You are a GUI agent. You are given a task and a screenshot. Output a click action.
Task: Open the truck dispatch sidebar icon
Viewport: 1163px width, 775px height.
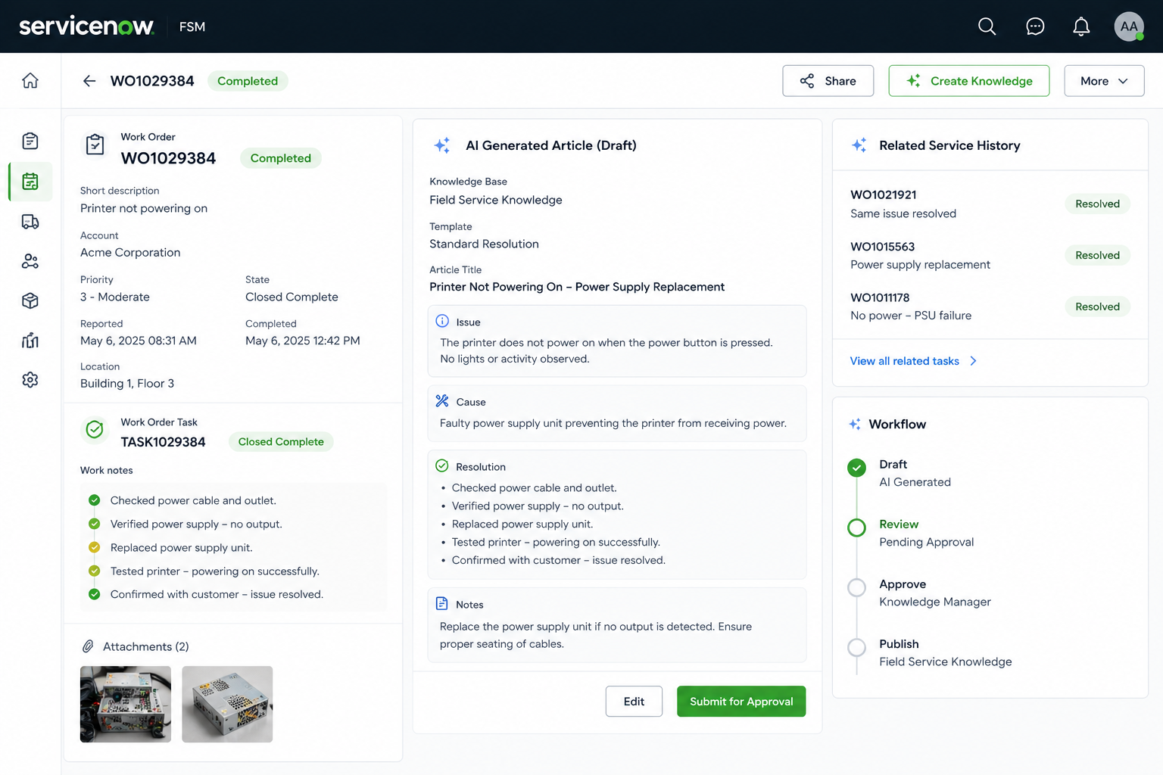coord(30,222)
